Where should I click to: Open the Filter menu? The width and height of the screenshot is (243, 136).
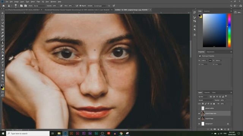pos(38,2)
